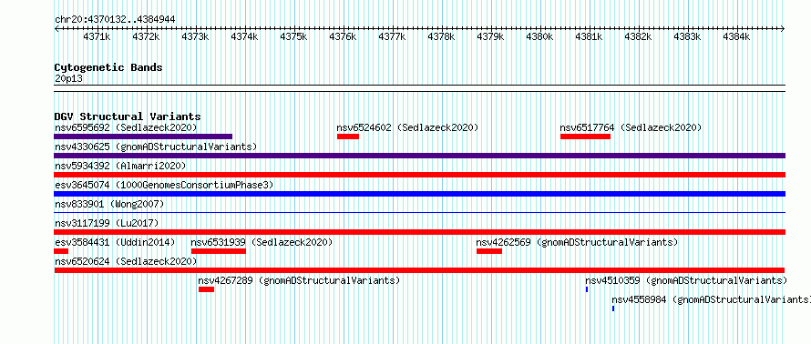
Task: Click the 4373k ruler tick label
Action: point(195,36)
